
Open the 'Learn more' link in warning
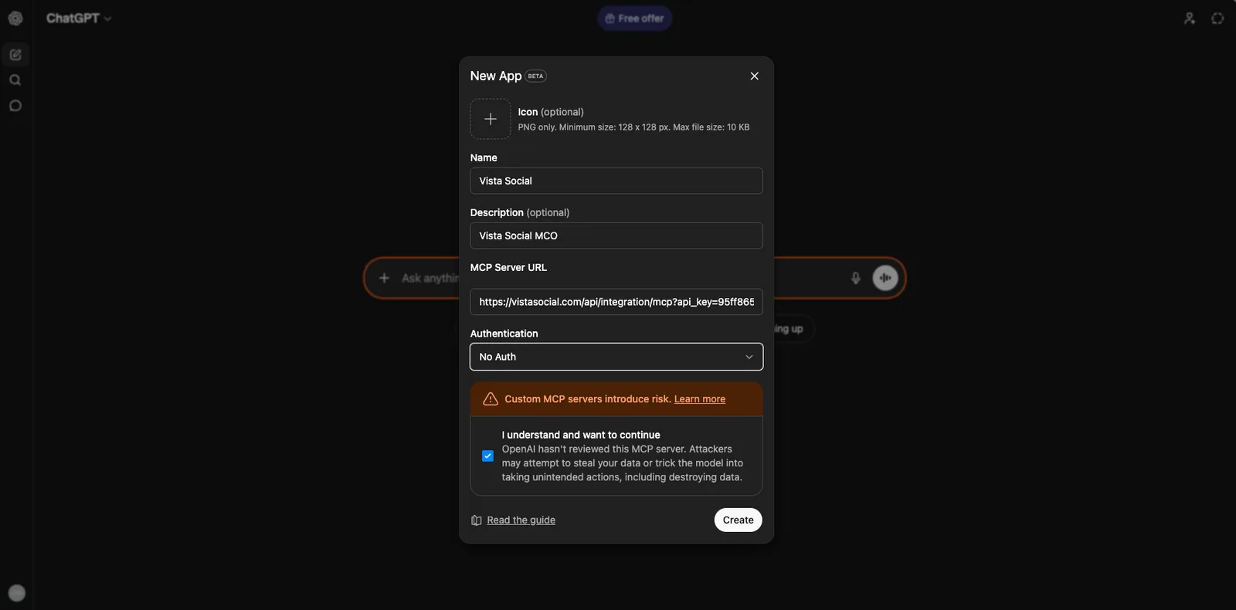coord(699,398)
